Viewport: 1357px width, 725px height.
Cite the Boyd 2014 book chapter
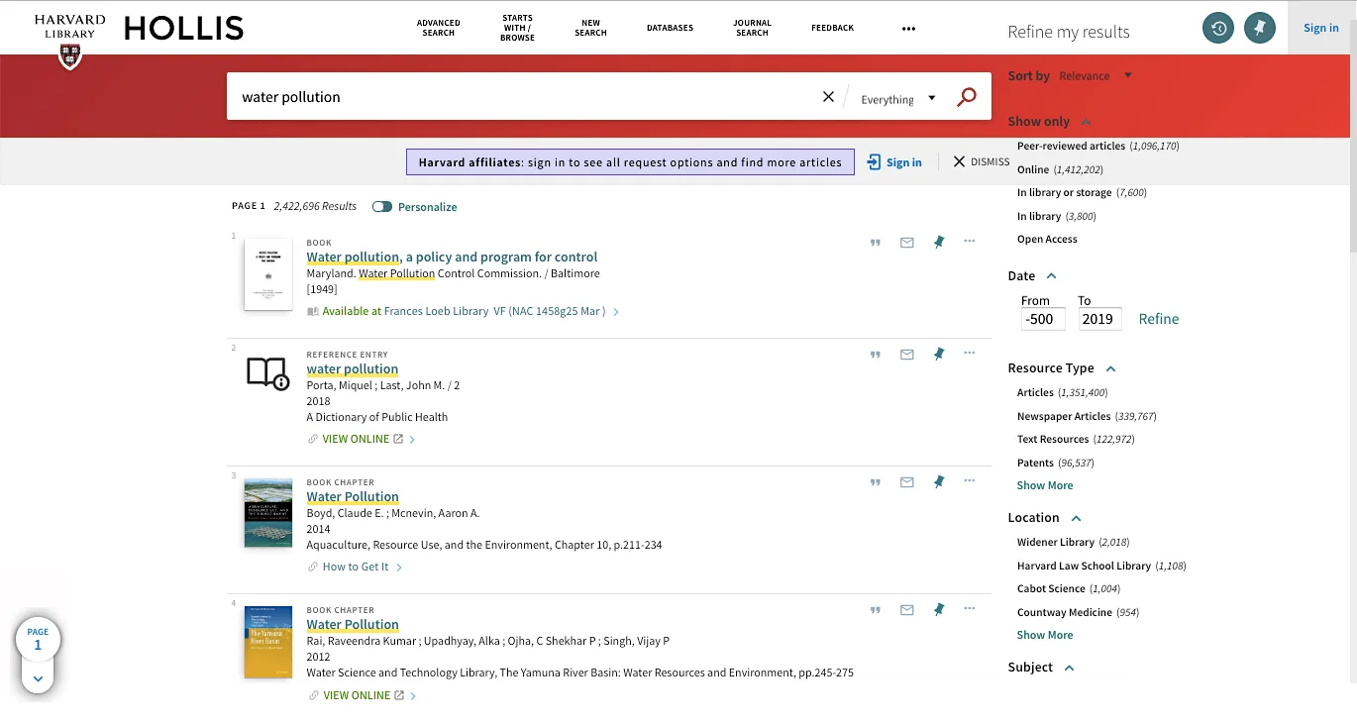click(x=876, y=482)
